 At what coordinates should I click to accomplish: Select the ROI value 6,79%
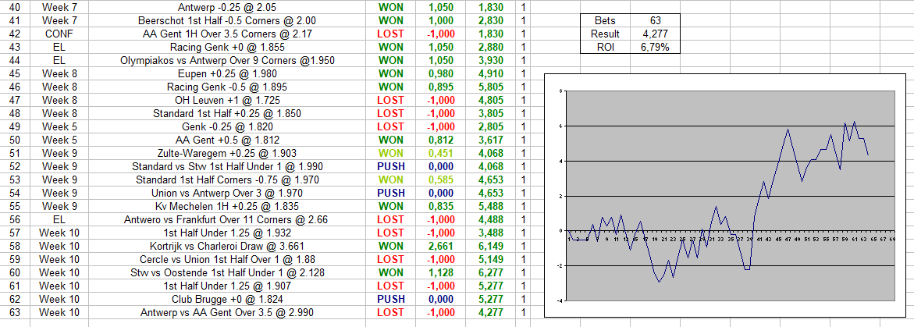coord(655,47)
